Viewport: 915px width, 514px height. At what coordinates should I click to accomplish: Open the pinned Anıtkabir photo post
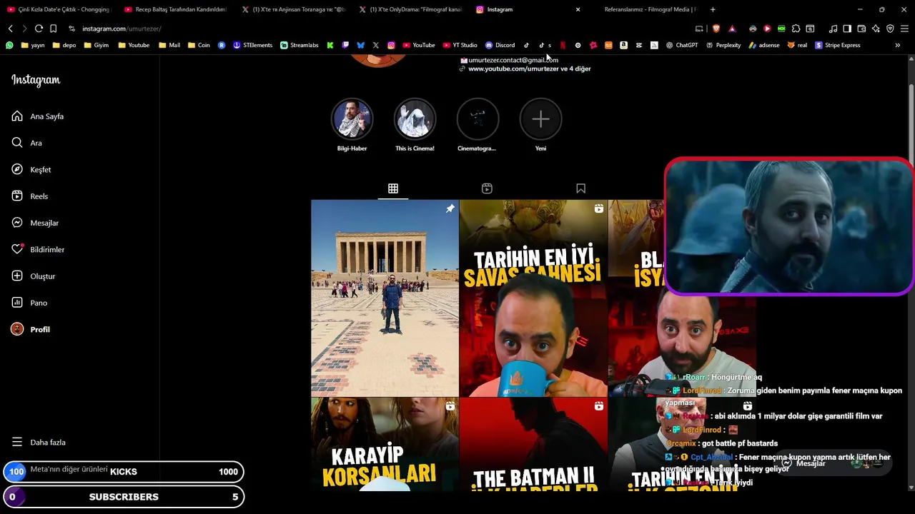pos(385,298)
